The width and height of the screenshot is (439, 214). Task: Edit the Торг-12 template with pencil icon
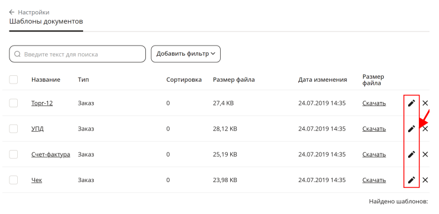[411, 103]
